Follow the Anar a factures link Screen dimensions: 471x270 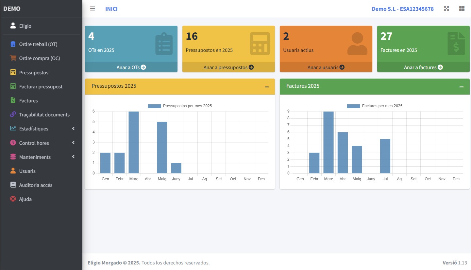[x=423, y=67]
